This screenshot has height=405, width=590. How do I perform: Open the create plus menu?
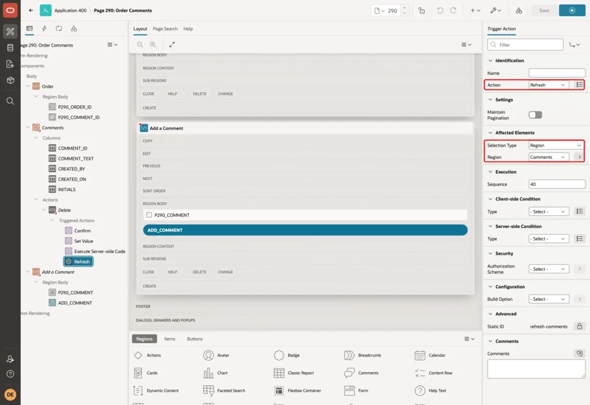475,10
